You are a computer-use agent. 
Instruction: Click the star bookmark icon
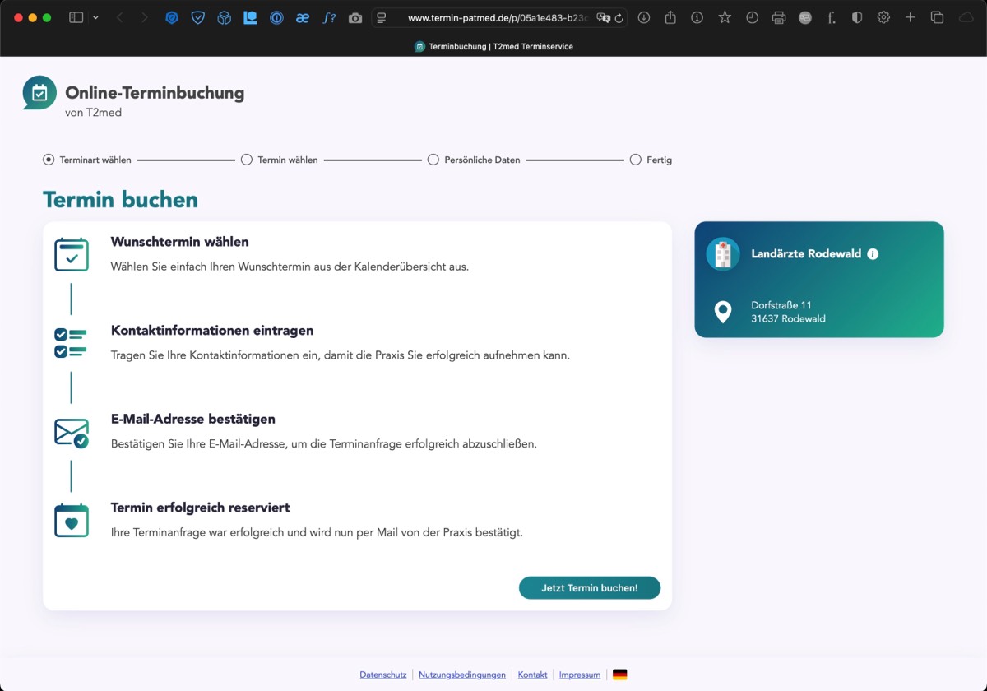click(x=725, y=17)
